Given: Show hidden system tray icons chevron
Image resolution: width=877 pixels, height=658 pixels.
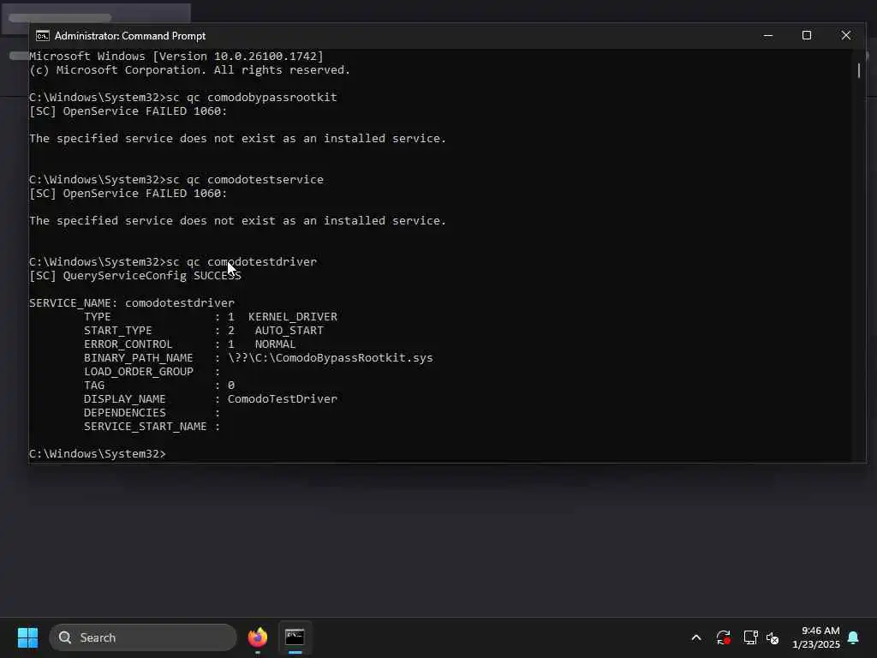Looking at the screenshot, I should [x=696, y=637].
